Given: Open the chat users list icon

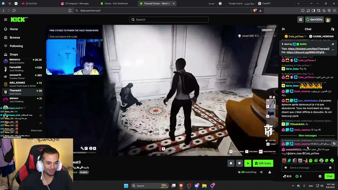Looking at the screenshot, I should [333, 29].
